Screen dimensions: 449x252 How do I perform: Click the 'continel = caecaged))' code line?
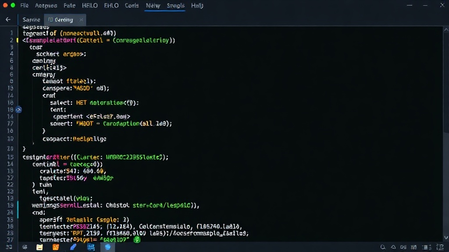coord(68,164)
